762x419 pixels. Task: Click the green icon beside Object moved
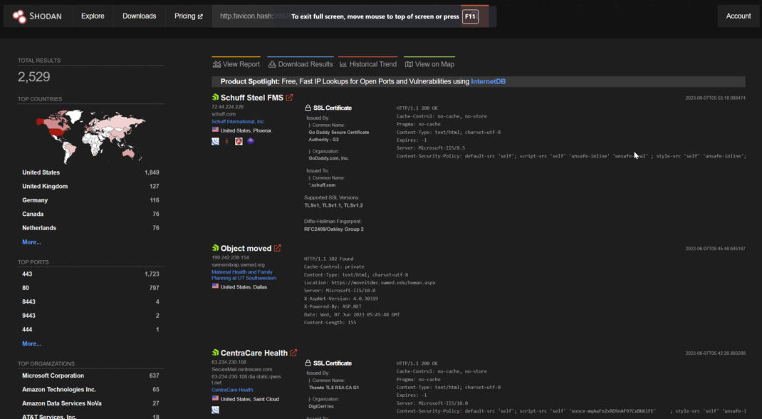215,248
